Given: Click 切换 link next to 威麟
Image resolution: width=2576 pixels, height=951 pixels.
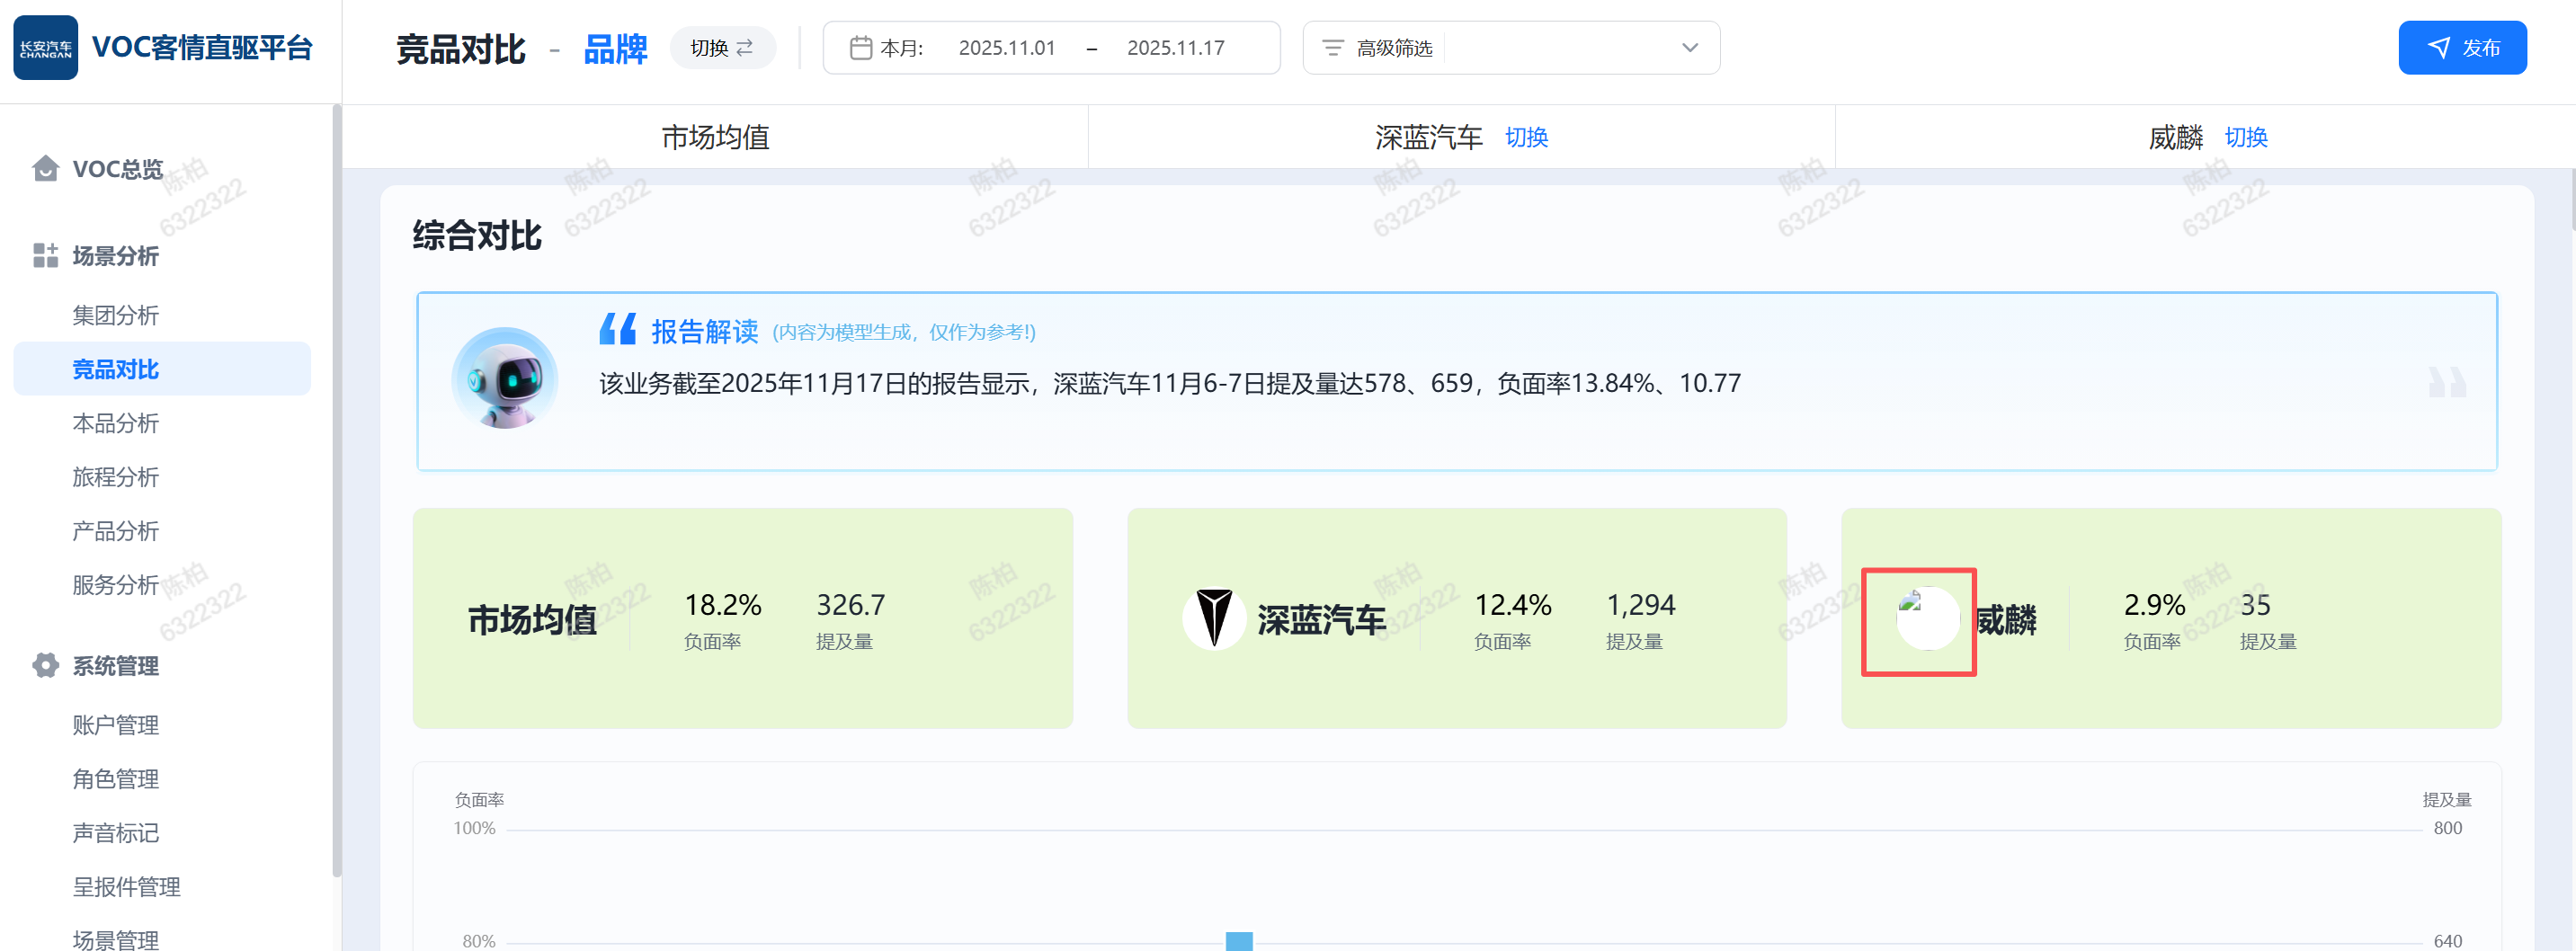Looking at the screenshot, I should click(2245, 137).
